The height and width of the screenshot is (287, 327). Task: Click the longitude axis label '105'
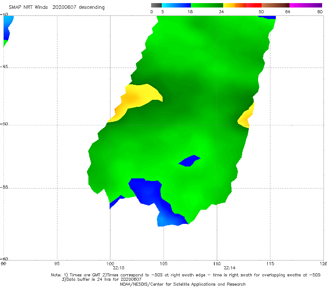pyautogui.click(x=163, y=264)
